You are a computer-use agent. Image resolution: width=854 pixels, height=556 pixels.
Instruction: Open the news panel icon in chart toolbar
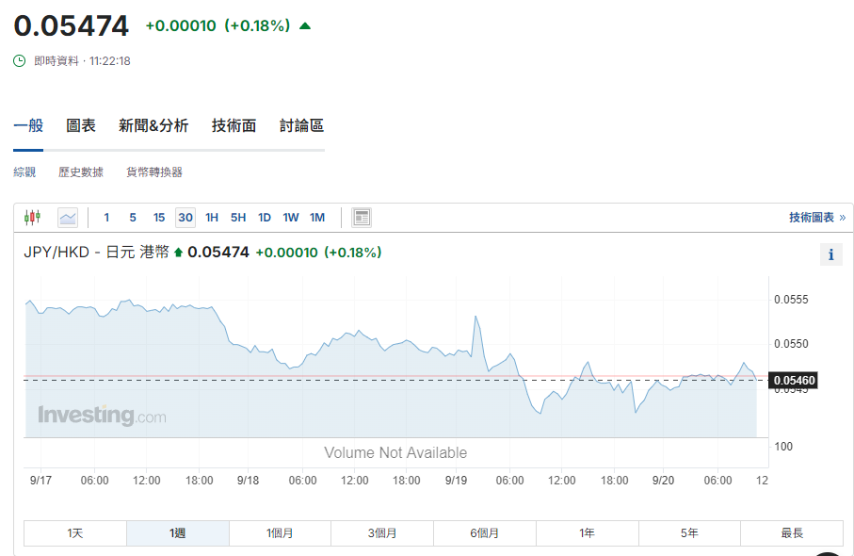tap(362, 218)
